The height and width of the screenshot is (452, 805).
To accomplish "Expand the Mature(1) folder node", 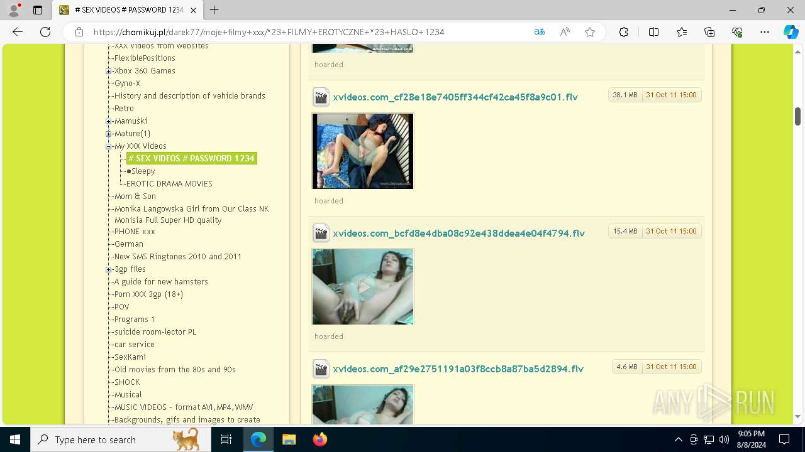I will (109, 134).
